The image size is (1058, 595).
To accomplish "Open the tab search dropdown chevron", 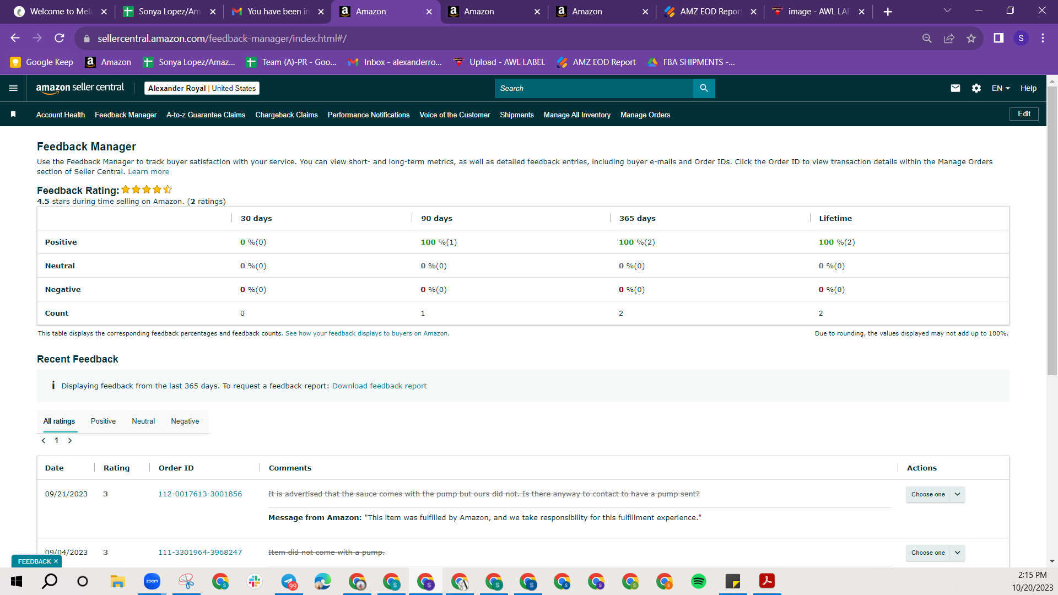I will 947,11.
